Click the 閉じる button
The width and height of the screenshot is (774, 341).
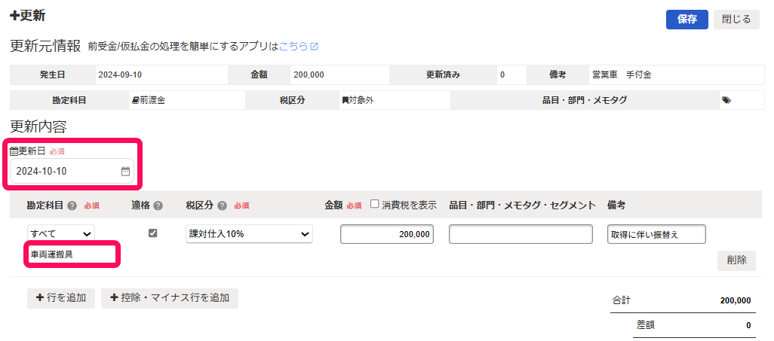tap(736, 20)
